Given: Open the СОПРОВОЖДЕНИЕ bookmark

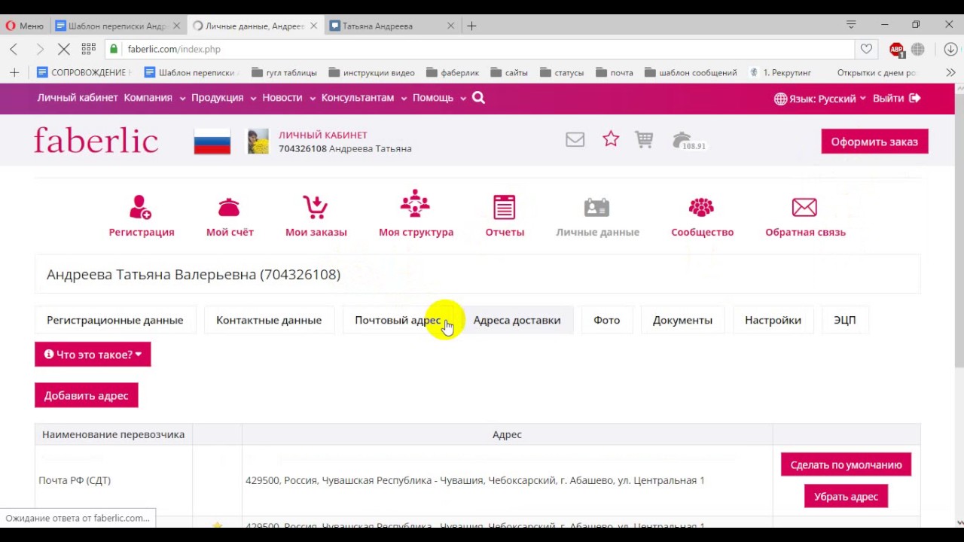Looking at the screenshot, I should pos(84,72).
